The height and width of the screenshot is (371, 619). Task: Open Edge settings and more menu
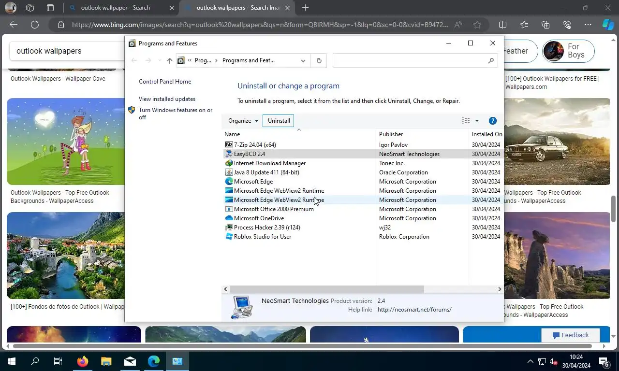click(x=588, y=25)
